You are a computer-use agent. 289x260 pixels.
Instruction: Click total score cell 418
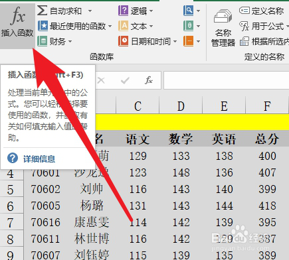[267, 206]
